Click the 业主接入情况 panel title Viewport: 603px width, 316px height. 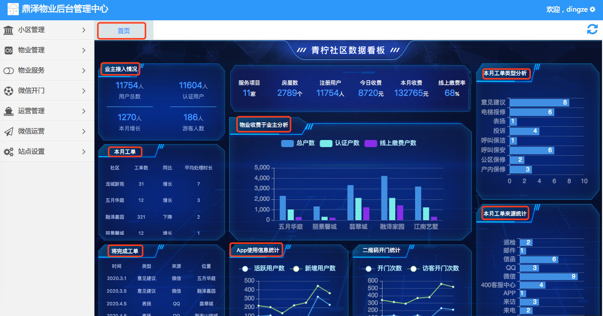pos(121,69)
